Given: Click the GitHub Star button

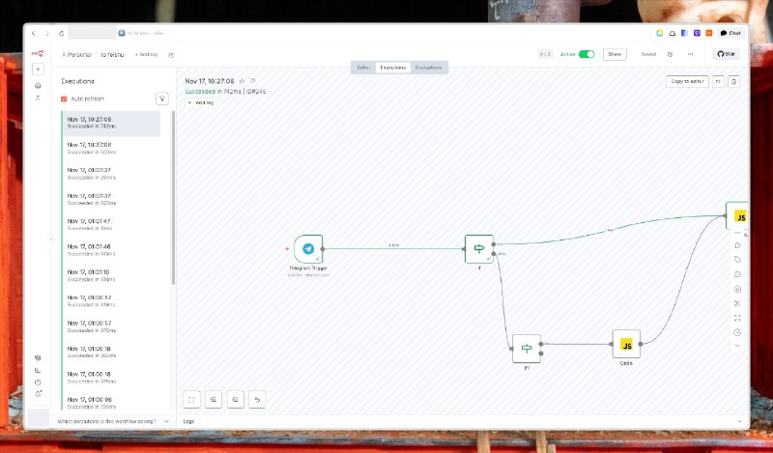Looking at the screenshot, I should pos(726,54).
